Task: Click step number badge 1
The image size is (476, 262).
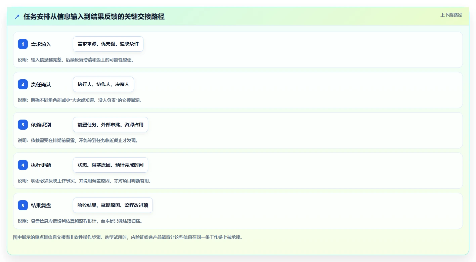Action: pos(23,44)
